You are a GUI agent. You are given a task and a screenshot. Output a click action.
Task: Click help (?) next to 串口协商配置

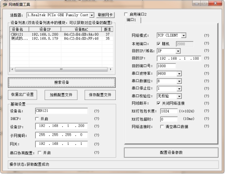tap(97, 153)
